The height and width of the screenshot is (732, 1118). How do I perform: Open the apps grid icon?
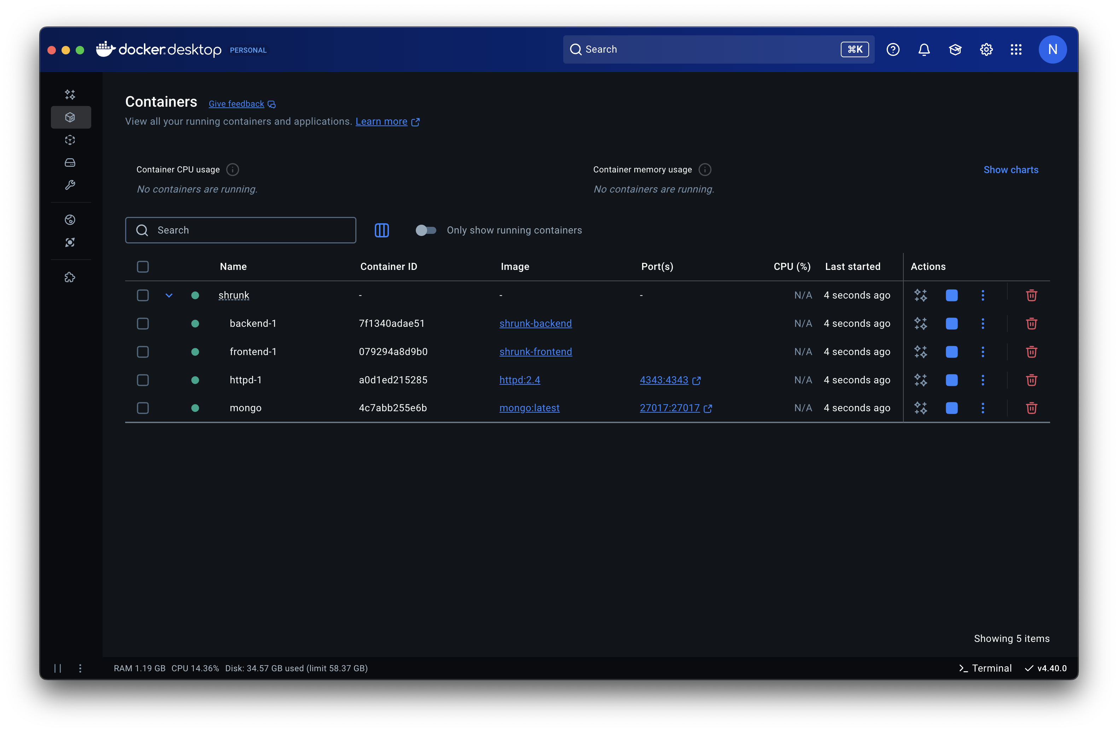1016,49
